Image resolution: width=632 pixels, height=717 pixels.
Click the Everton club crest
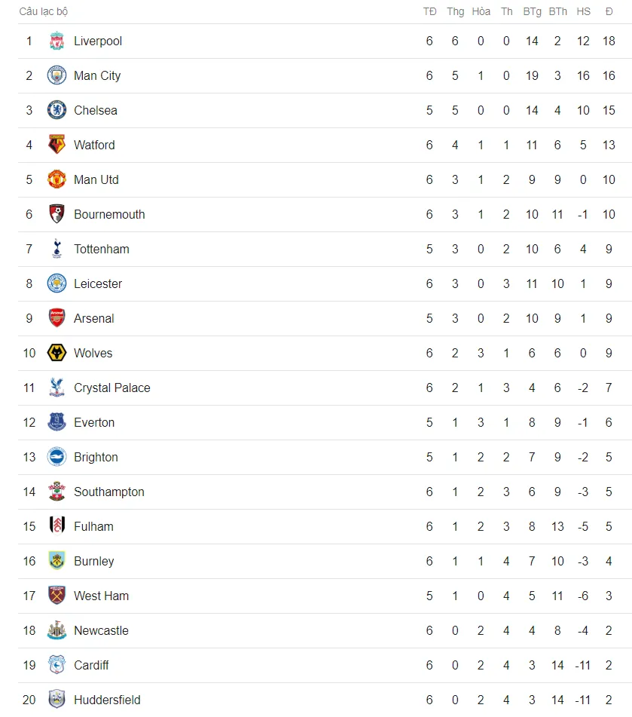click(x=56, y=422)
